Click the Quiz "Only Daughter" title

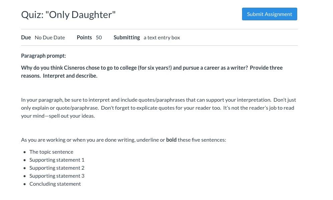(x=68, y=15)
